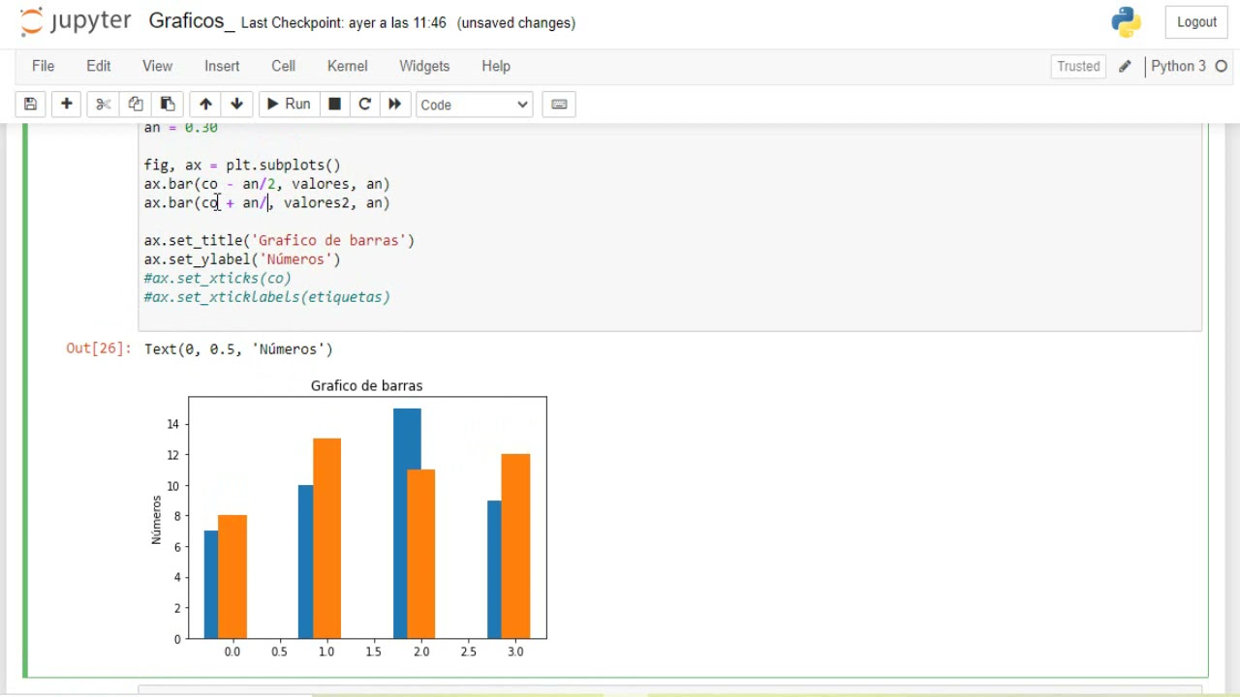Copy selected cells icon
Image resolution: width=1240 pixels, height=697 pixels.
[136, 105]
